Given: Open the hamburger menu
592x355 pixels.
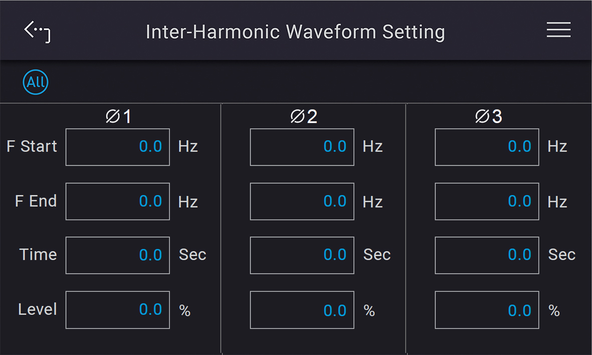Looking at the screenshot, I should (x=558, y=30).
